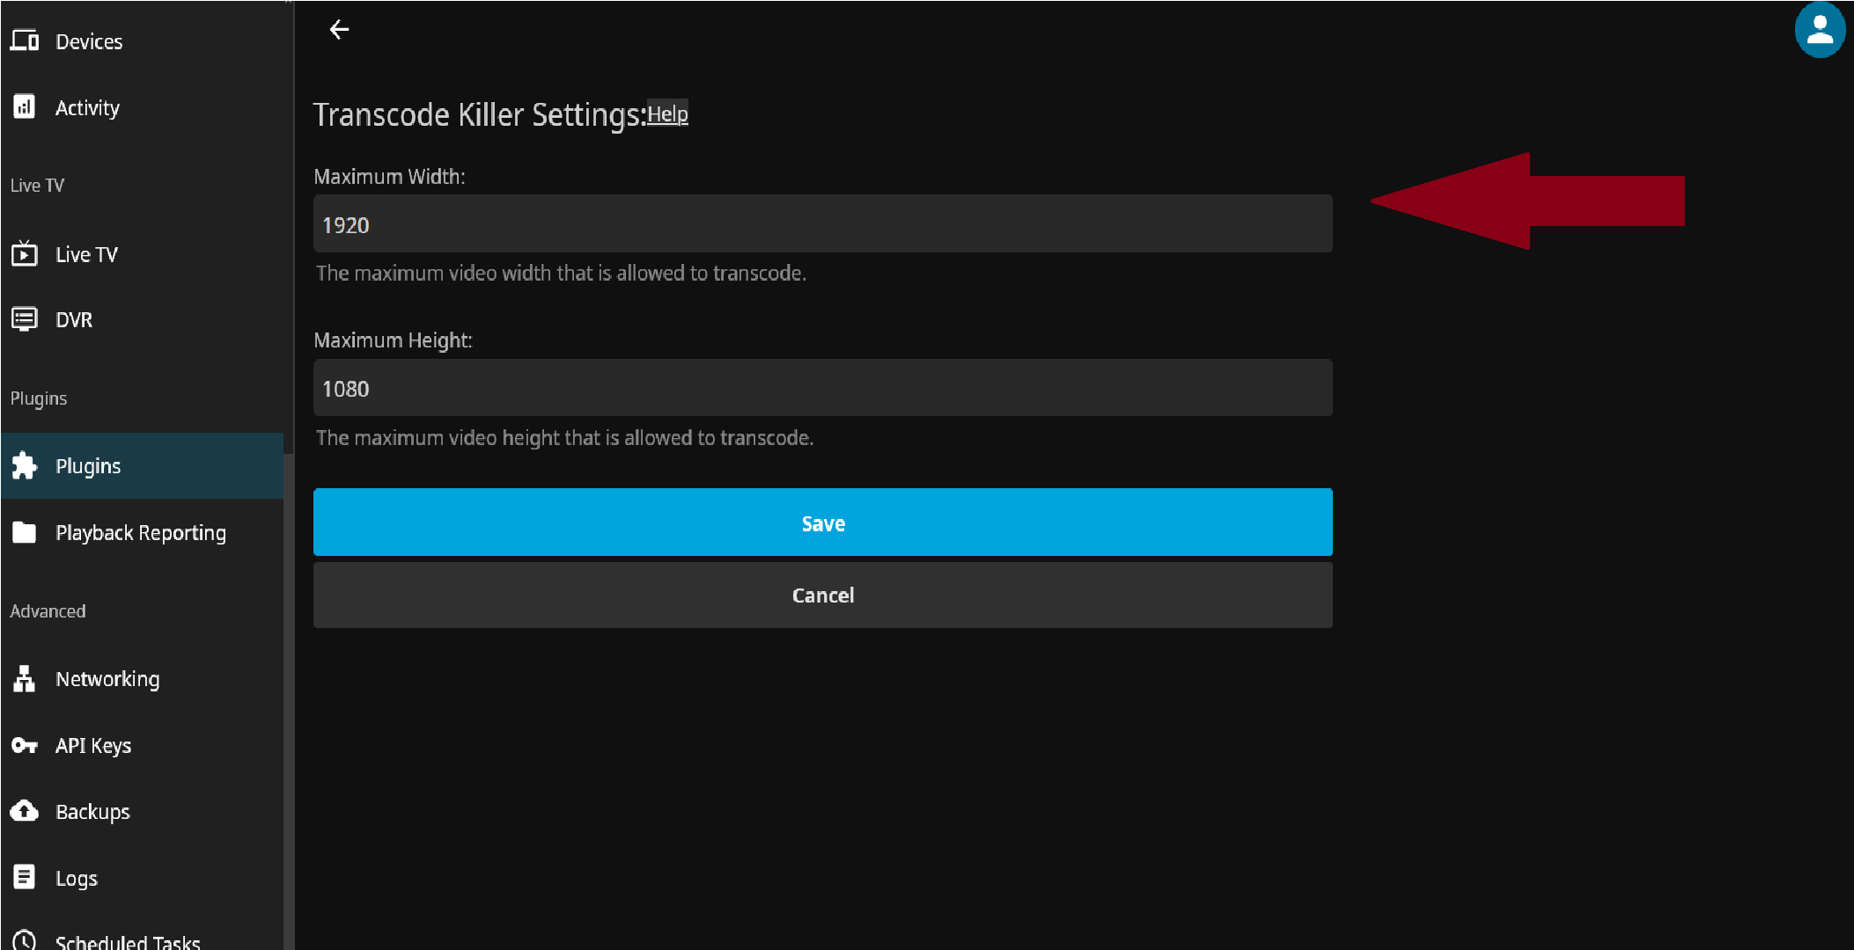Click the DVR list icon
The width and height of the screenshot is (1854, 950).
click(x=25, y=318)
